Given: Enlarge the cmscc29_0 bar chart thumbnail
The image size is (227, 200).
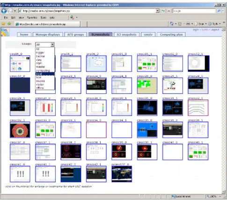Looking at the screenshot, I should (45, 108).
